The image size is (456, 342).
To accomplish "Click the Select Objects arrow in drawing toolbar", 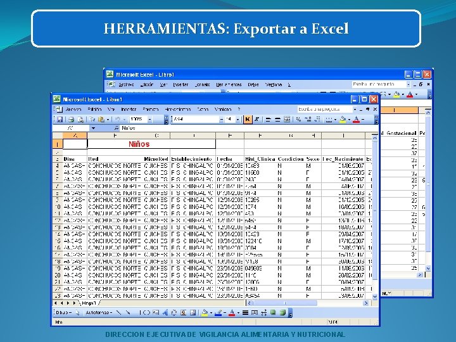I will click(x=77, y=313).
